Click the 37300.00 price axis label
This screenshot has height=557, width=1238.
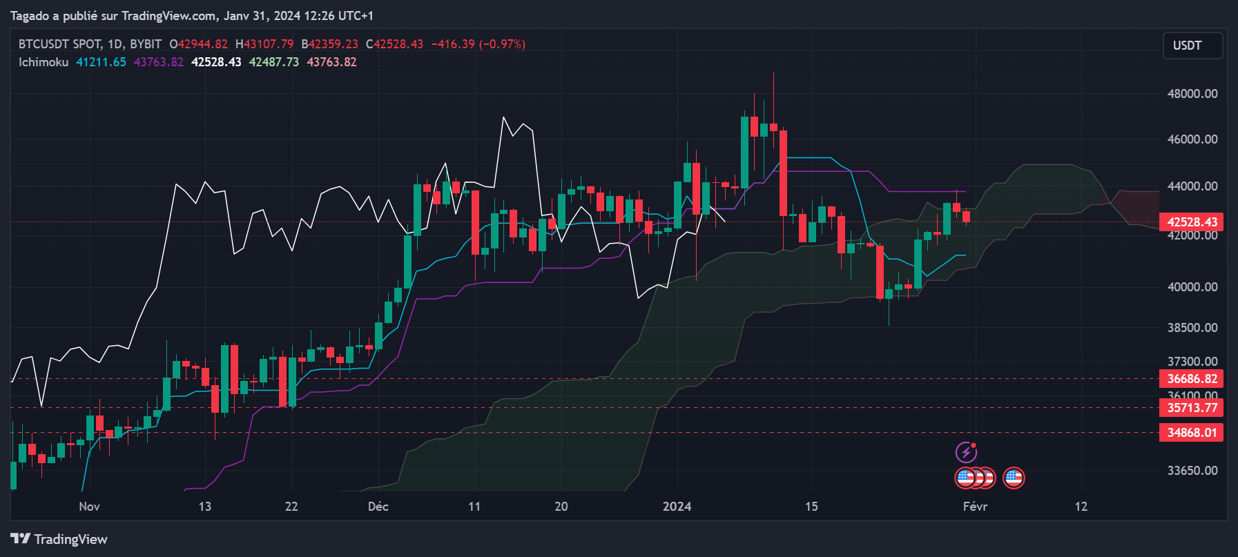pos(1192,361)
